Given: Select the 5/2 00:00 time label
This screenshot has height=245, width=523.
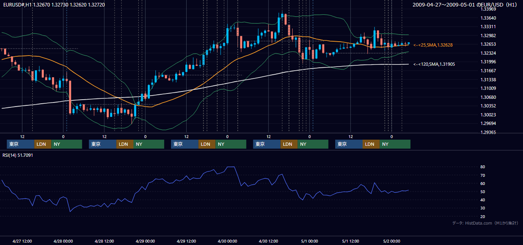Looking at the screenshot, I should pyautogui.click(x=392, y=241).
